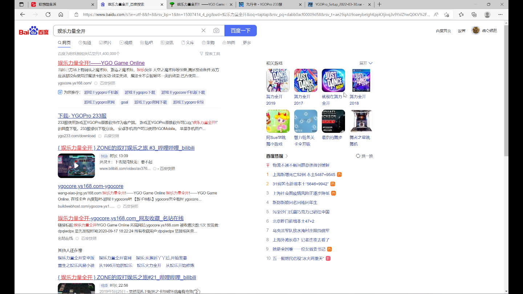Select the 知道 search category

[x=85, y=43]
